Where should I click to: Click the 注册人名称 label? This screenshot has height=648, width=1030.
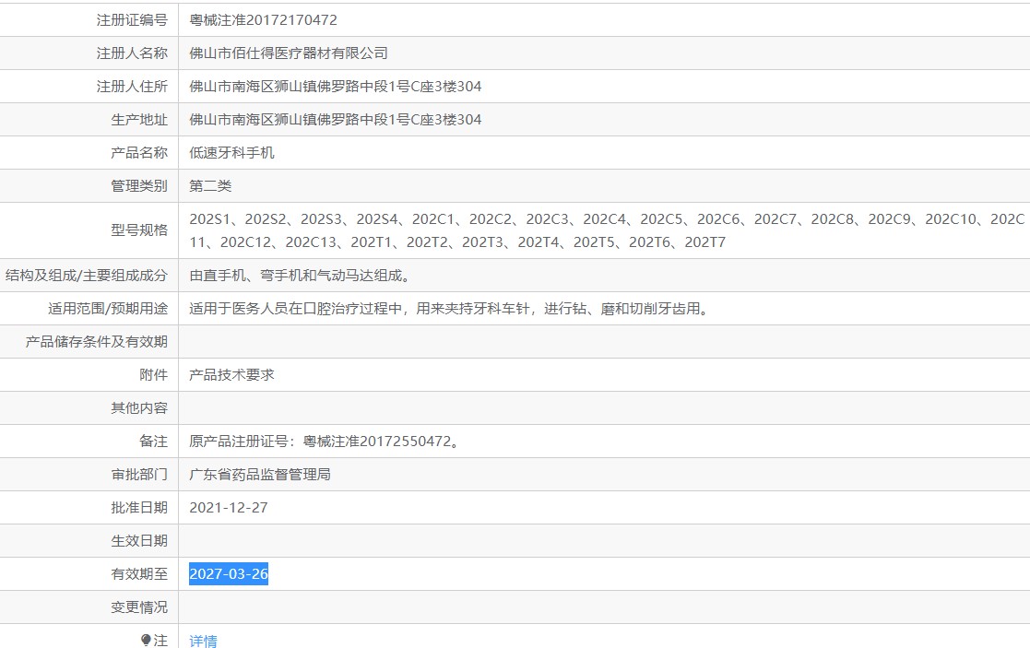coord(132,53)
